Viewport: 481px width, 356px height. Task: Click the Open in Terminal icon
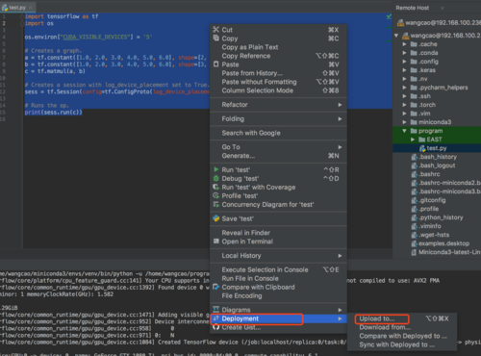(x=216, y=242)
